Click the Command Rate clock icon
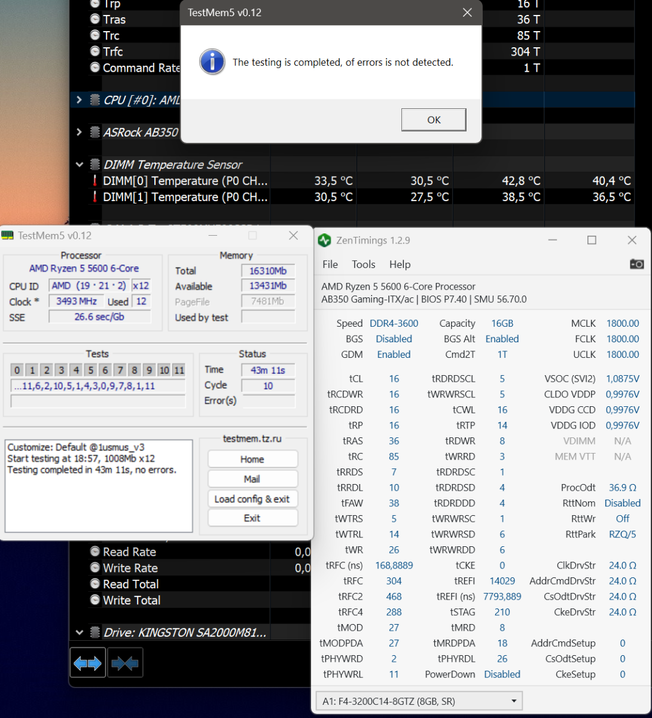 (95, 68)
